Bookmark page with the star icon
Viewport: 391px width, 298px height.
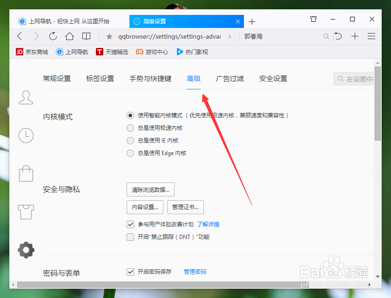109,37
